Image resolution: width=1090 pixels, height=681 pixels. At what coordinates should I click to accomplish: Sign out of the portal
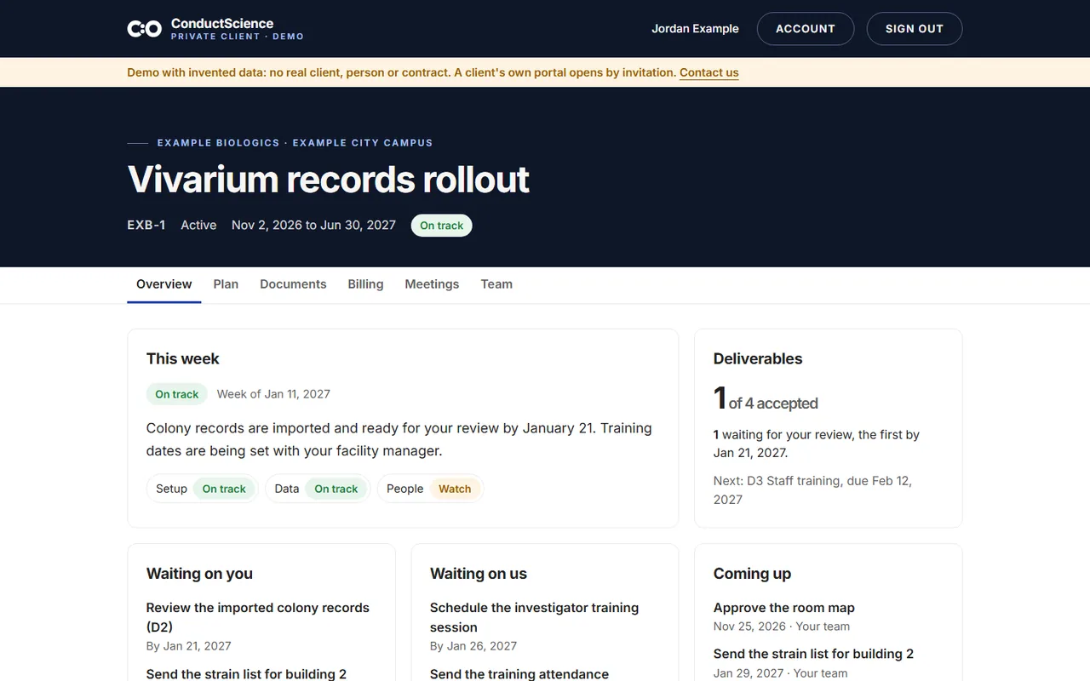point(915,29)
